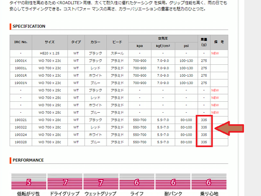Screen dimensions: 261x196
Task: Click WO 700 x 28c in row 190321
Action: point(49,120)
